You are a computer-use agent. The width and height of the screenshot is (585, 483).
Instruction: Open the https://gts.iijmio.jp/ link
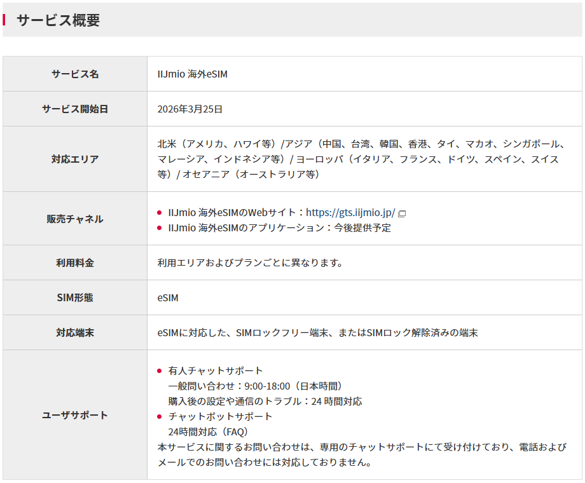coord(350,213)
